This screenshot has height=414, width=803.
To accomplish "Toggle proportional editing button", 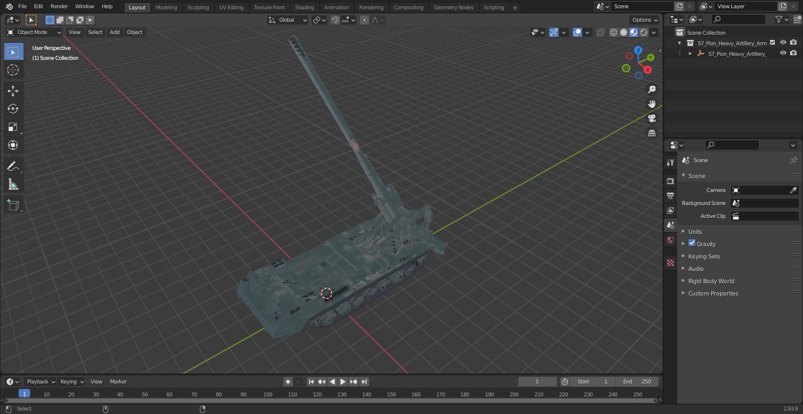I will click(364, 20).
